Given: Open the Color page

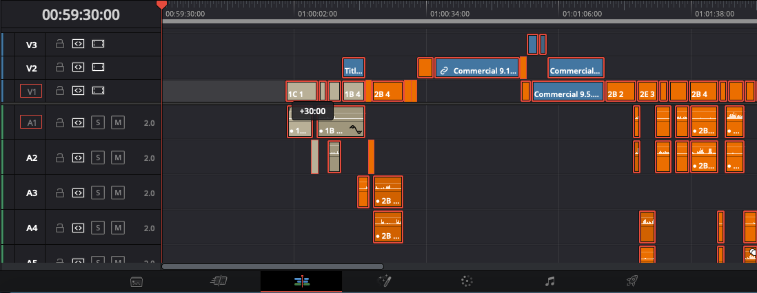Looking at the screenshot, I should (x=467, y=281).
